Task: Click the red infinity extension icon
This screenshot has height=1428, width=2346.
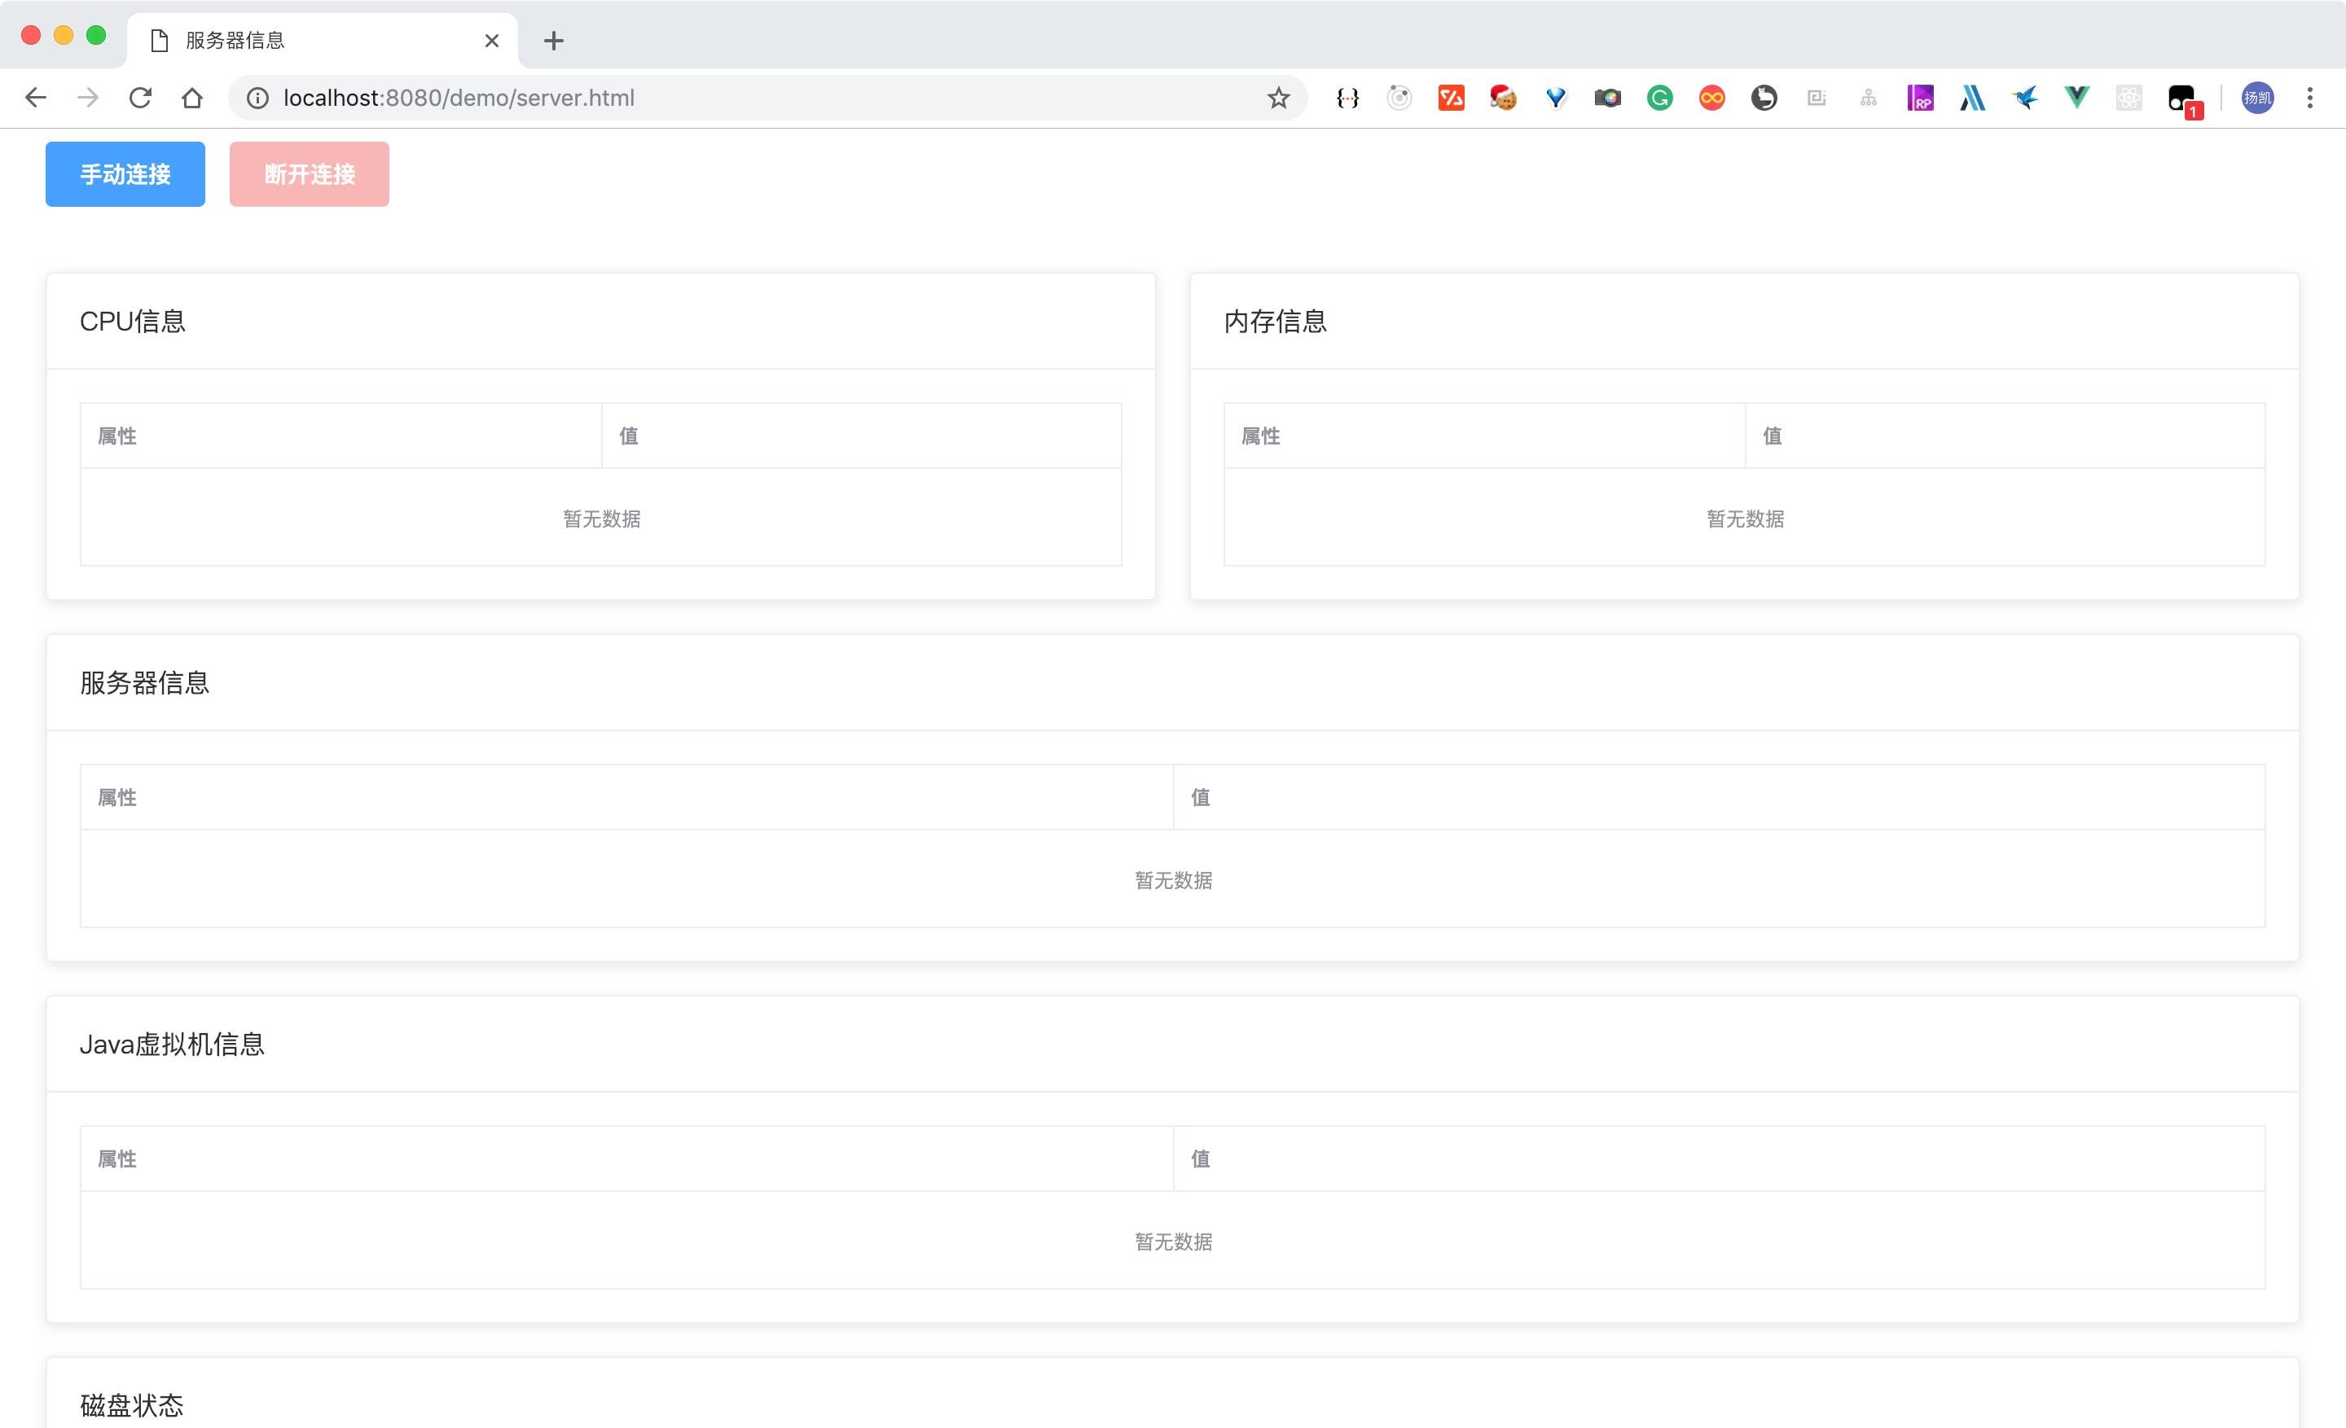Action: (x=1711, y=98)
